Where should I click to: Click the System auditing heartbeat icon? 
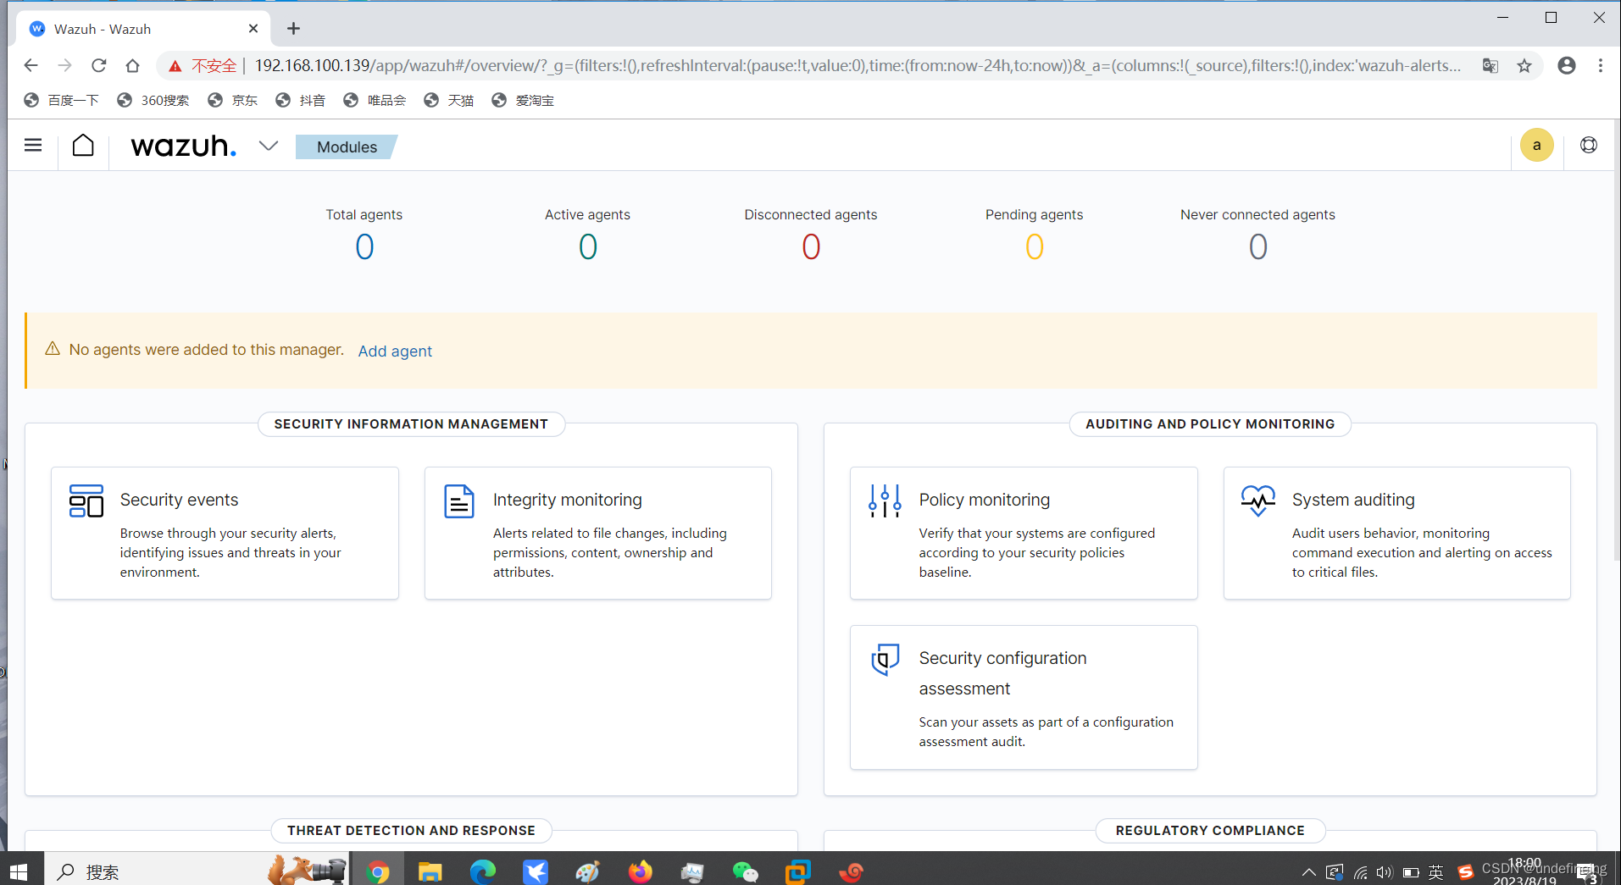pos(1258,501)
